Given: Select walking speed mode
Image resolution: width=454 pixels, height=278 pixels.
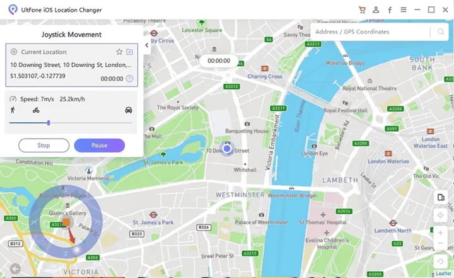Looking at the screenshot, I should point(13,110).
